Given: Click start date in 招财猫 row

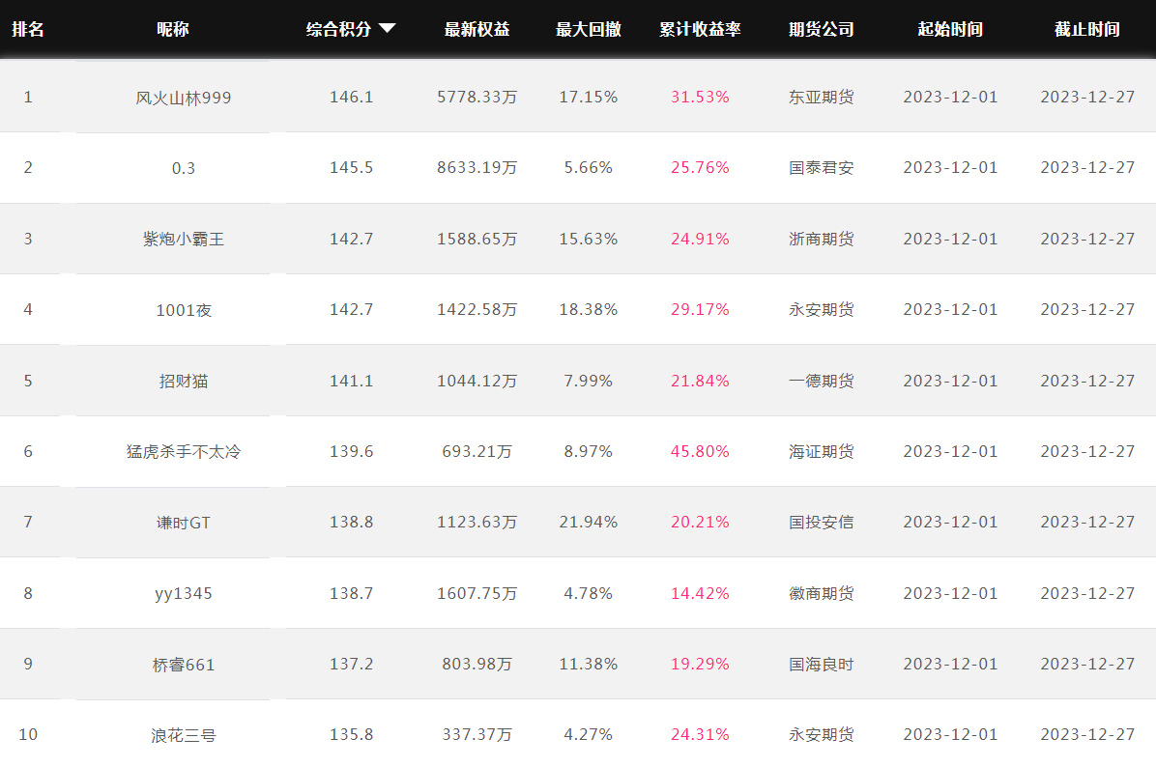Looking at the screenshot, I should point(950,381).
